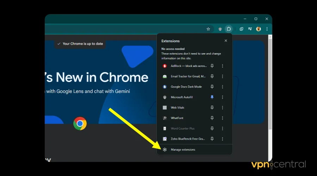This screenshot has height=176, width=317.
Task: Open more options for Web Vitals
Action: (222, 107)
